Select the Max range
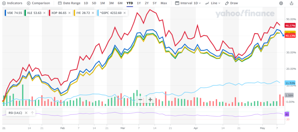298x132 pixels. pyautogui.click(x=164, y=3)
